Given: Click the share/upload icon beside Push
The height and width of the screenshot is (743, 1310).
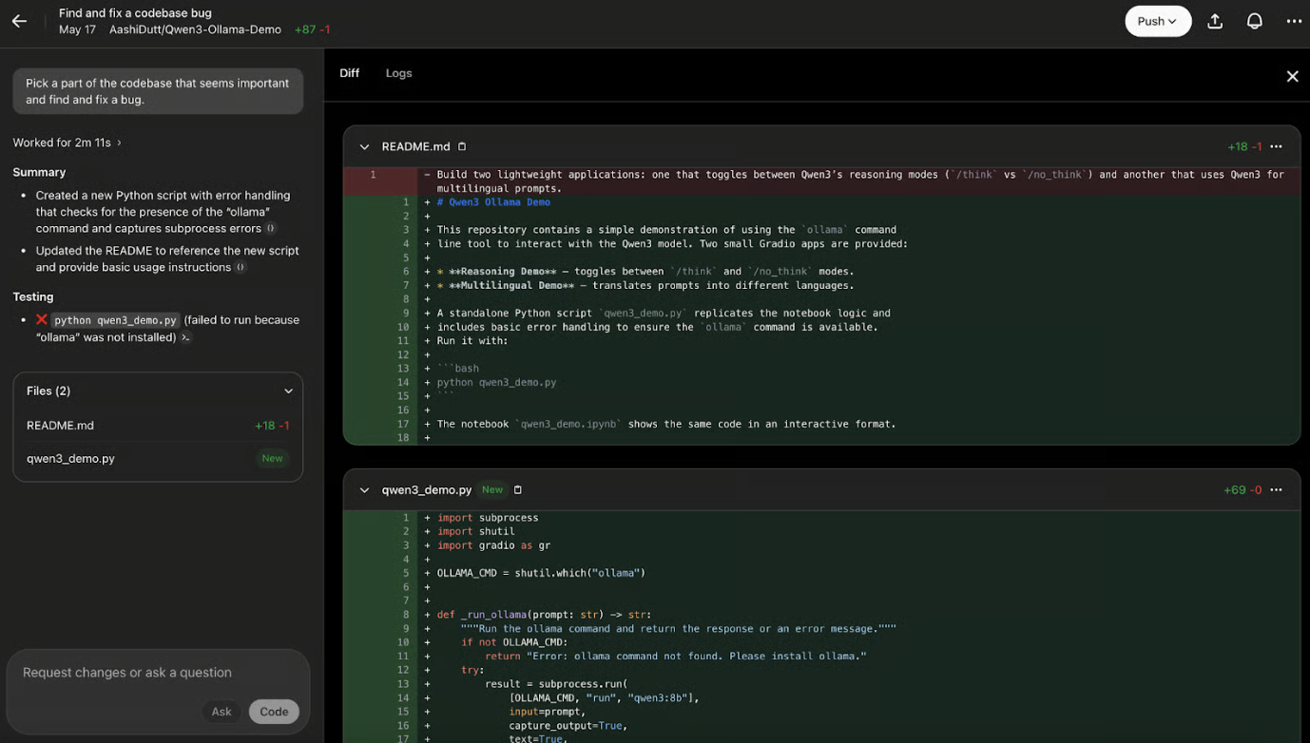Looking at the screenshot, I should tap(1215, 21).
